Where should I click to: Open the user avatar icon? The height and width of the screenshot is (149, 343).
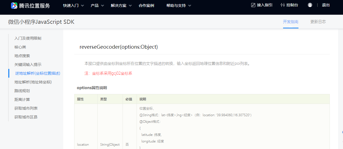point(310,5)
